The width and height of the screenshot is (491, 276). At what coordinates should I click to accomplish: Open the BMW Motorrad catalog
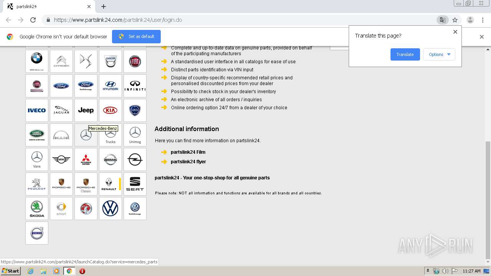coord(37,61)
